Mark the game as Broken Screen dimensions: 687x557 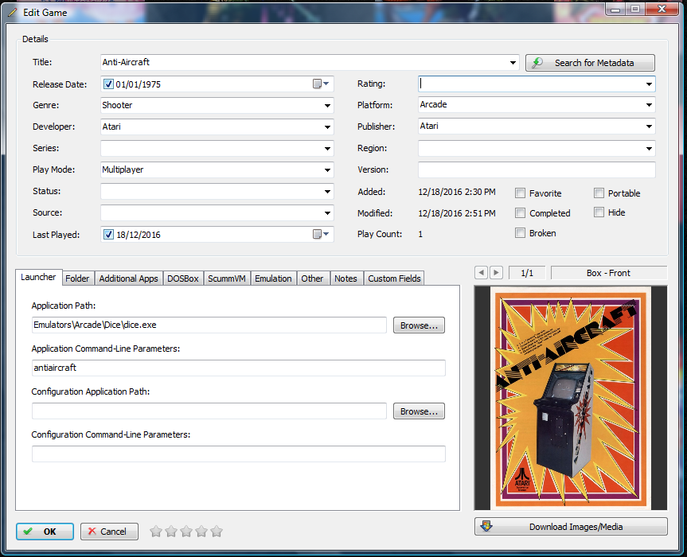(520, 233)
